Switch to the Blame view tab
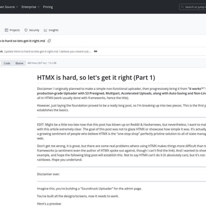Screen dimensions: 206x206 (19, 63)
